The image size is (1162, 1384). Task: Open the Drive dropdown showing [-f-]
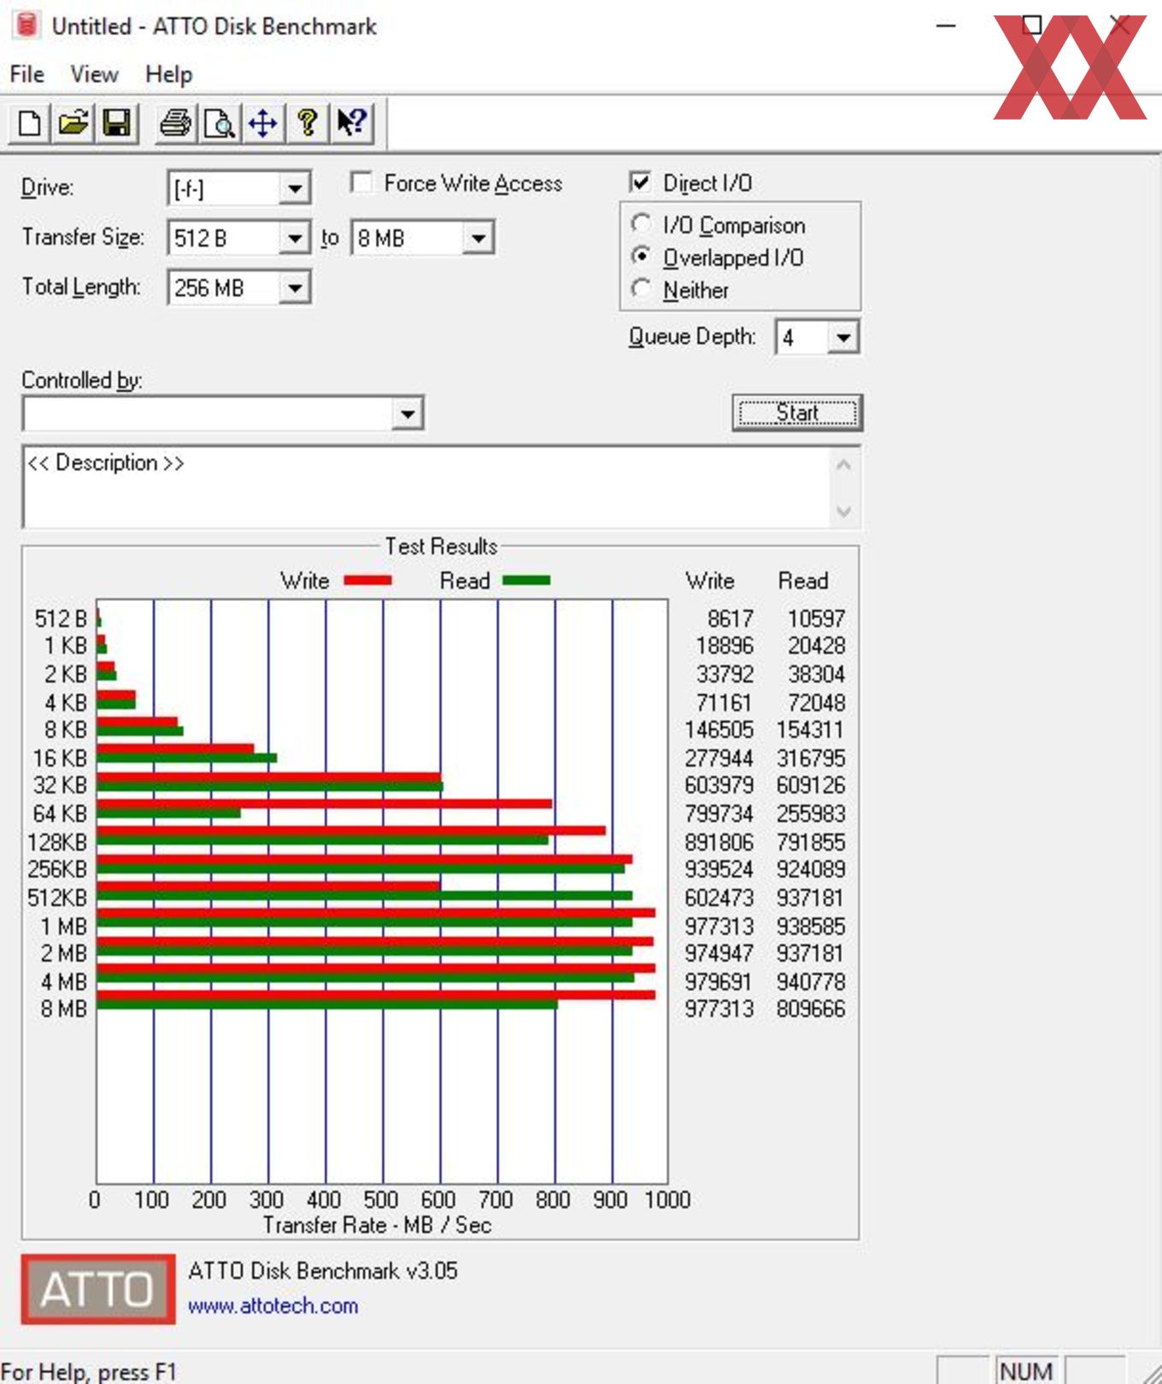coord(294,188)
